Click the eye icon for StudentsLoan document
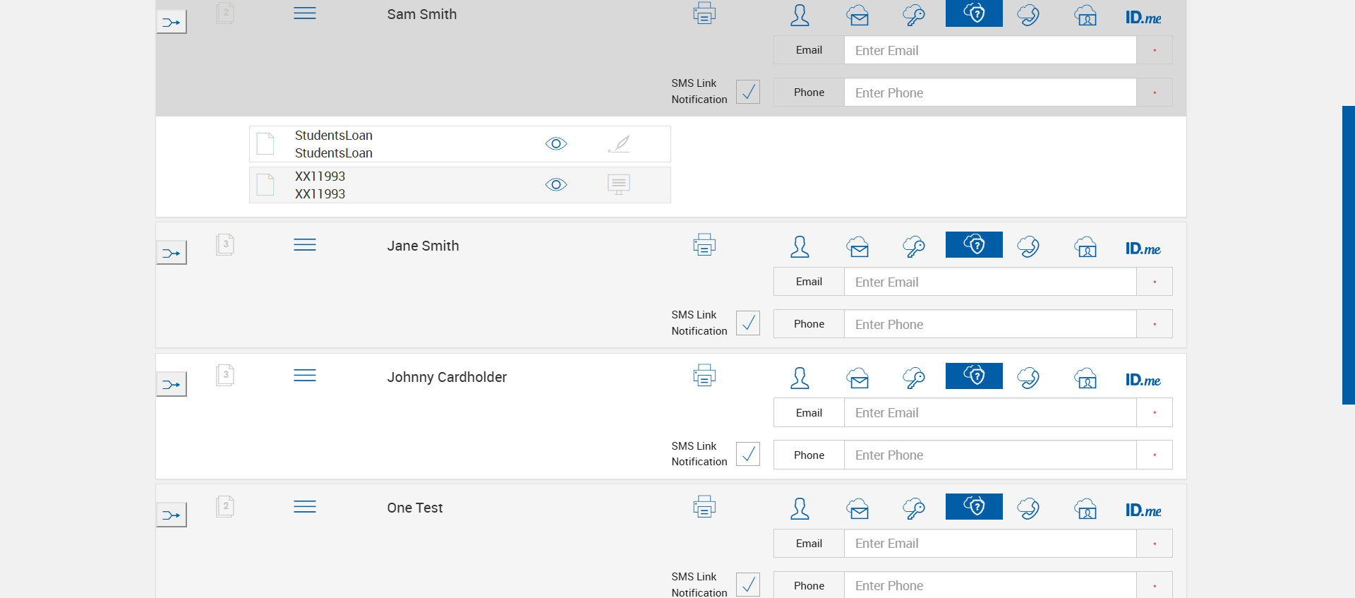 click(556, 144)
